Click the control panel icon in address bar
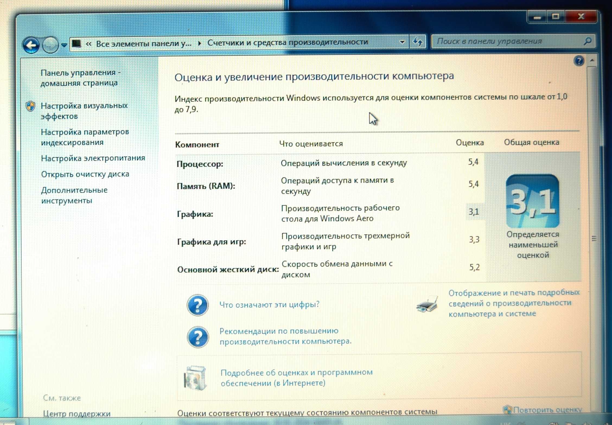 pos(76,43)
